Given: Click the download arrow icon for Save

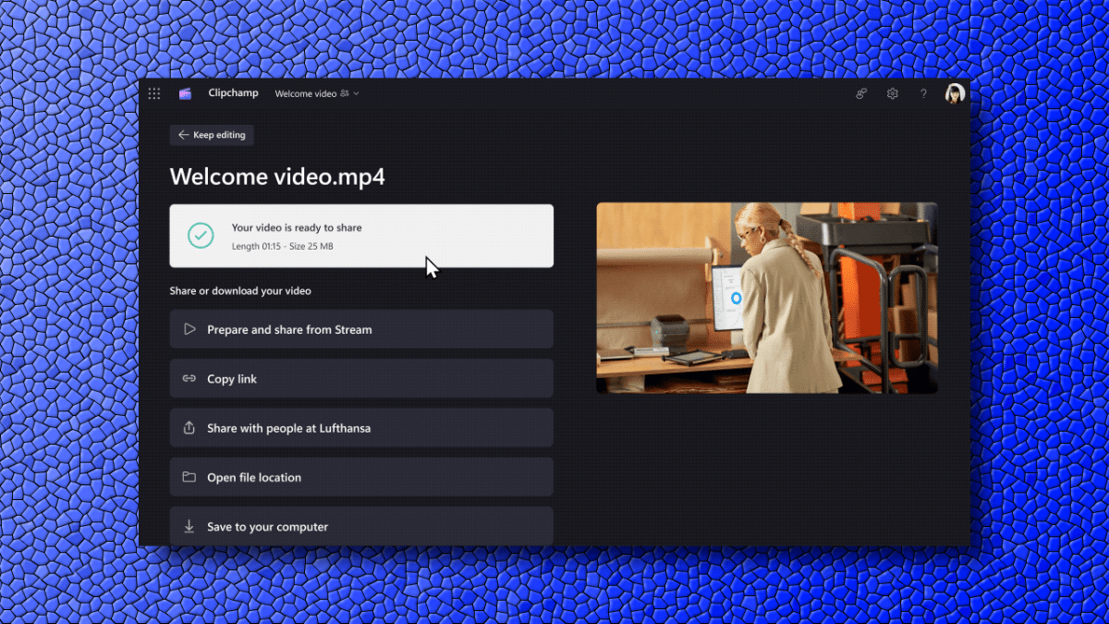Looking at the screenshot, I should (x=189, y=526).
